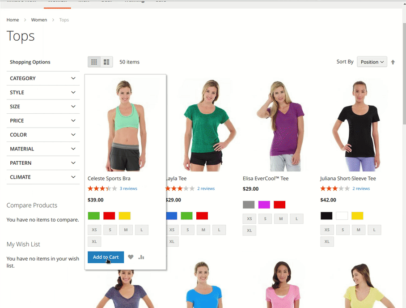Image resolution: width=406 pixels, height=308 pixels.
Task: Select gray color for Elisa EverCool Tee
Action: (249, 205)
